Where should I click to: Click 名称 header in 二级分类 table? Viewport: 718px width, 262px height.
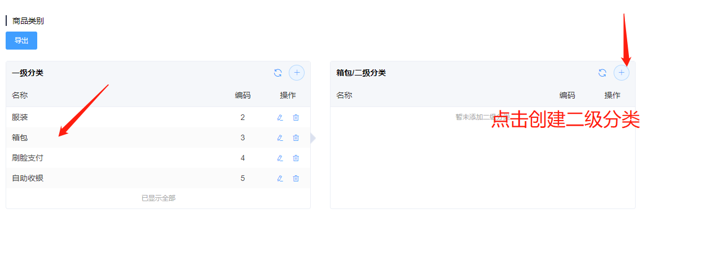click(x=344, y=95)
